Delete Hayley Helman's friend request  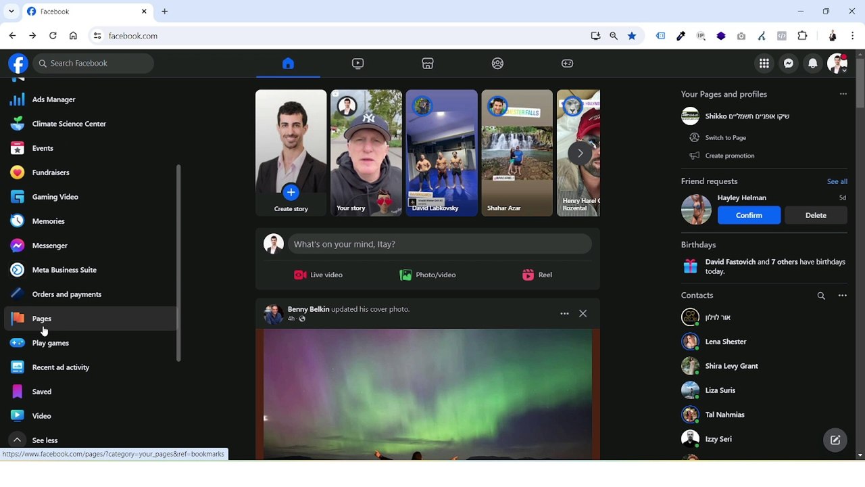[x=816, y=215]
